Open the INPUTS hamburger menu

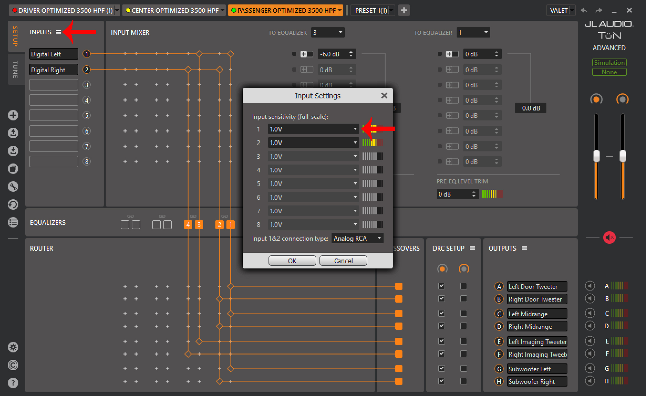[58, 32]
